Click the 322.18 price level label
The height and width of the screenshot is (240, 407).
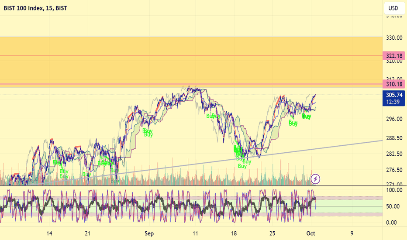(394, 56)
